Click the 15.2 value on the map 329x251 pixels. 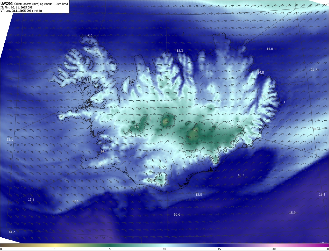point(89,36)
